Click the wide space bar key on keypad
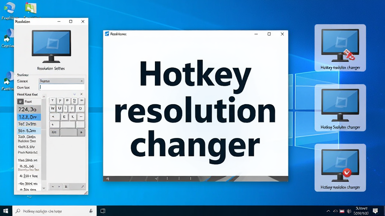 (68, 132)
